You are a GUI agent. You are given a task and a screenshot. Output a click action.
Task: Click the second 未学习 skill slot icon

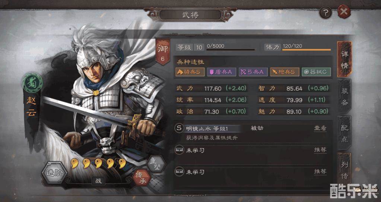coord(179,172)
